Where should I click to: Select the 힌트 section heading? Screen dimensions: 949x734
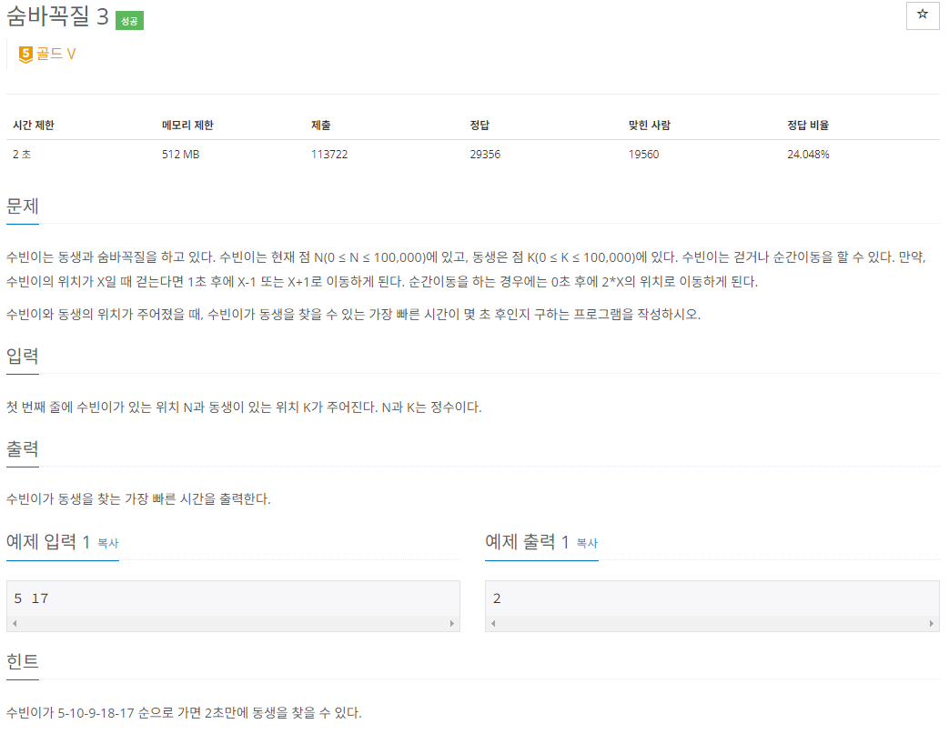21,663
